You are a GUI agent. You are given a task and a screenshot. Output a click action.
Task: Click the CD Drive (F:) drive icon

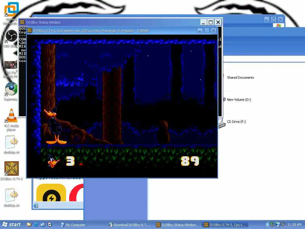click(x=222, y=123)
